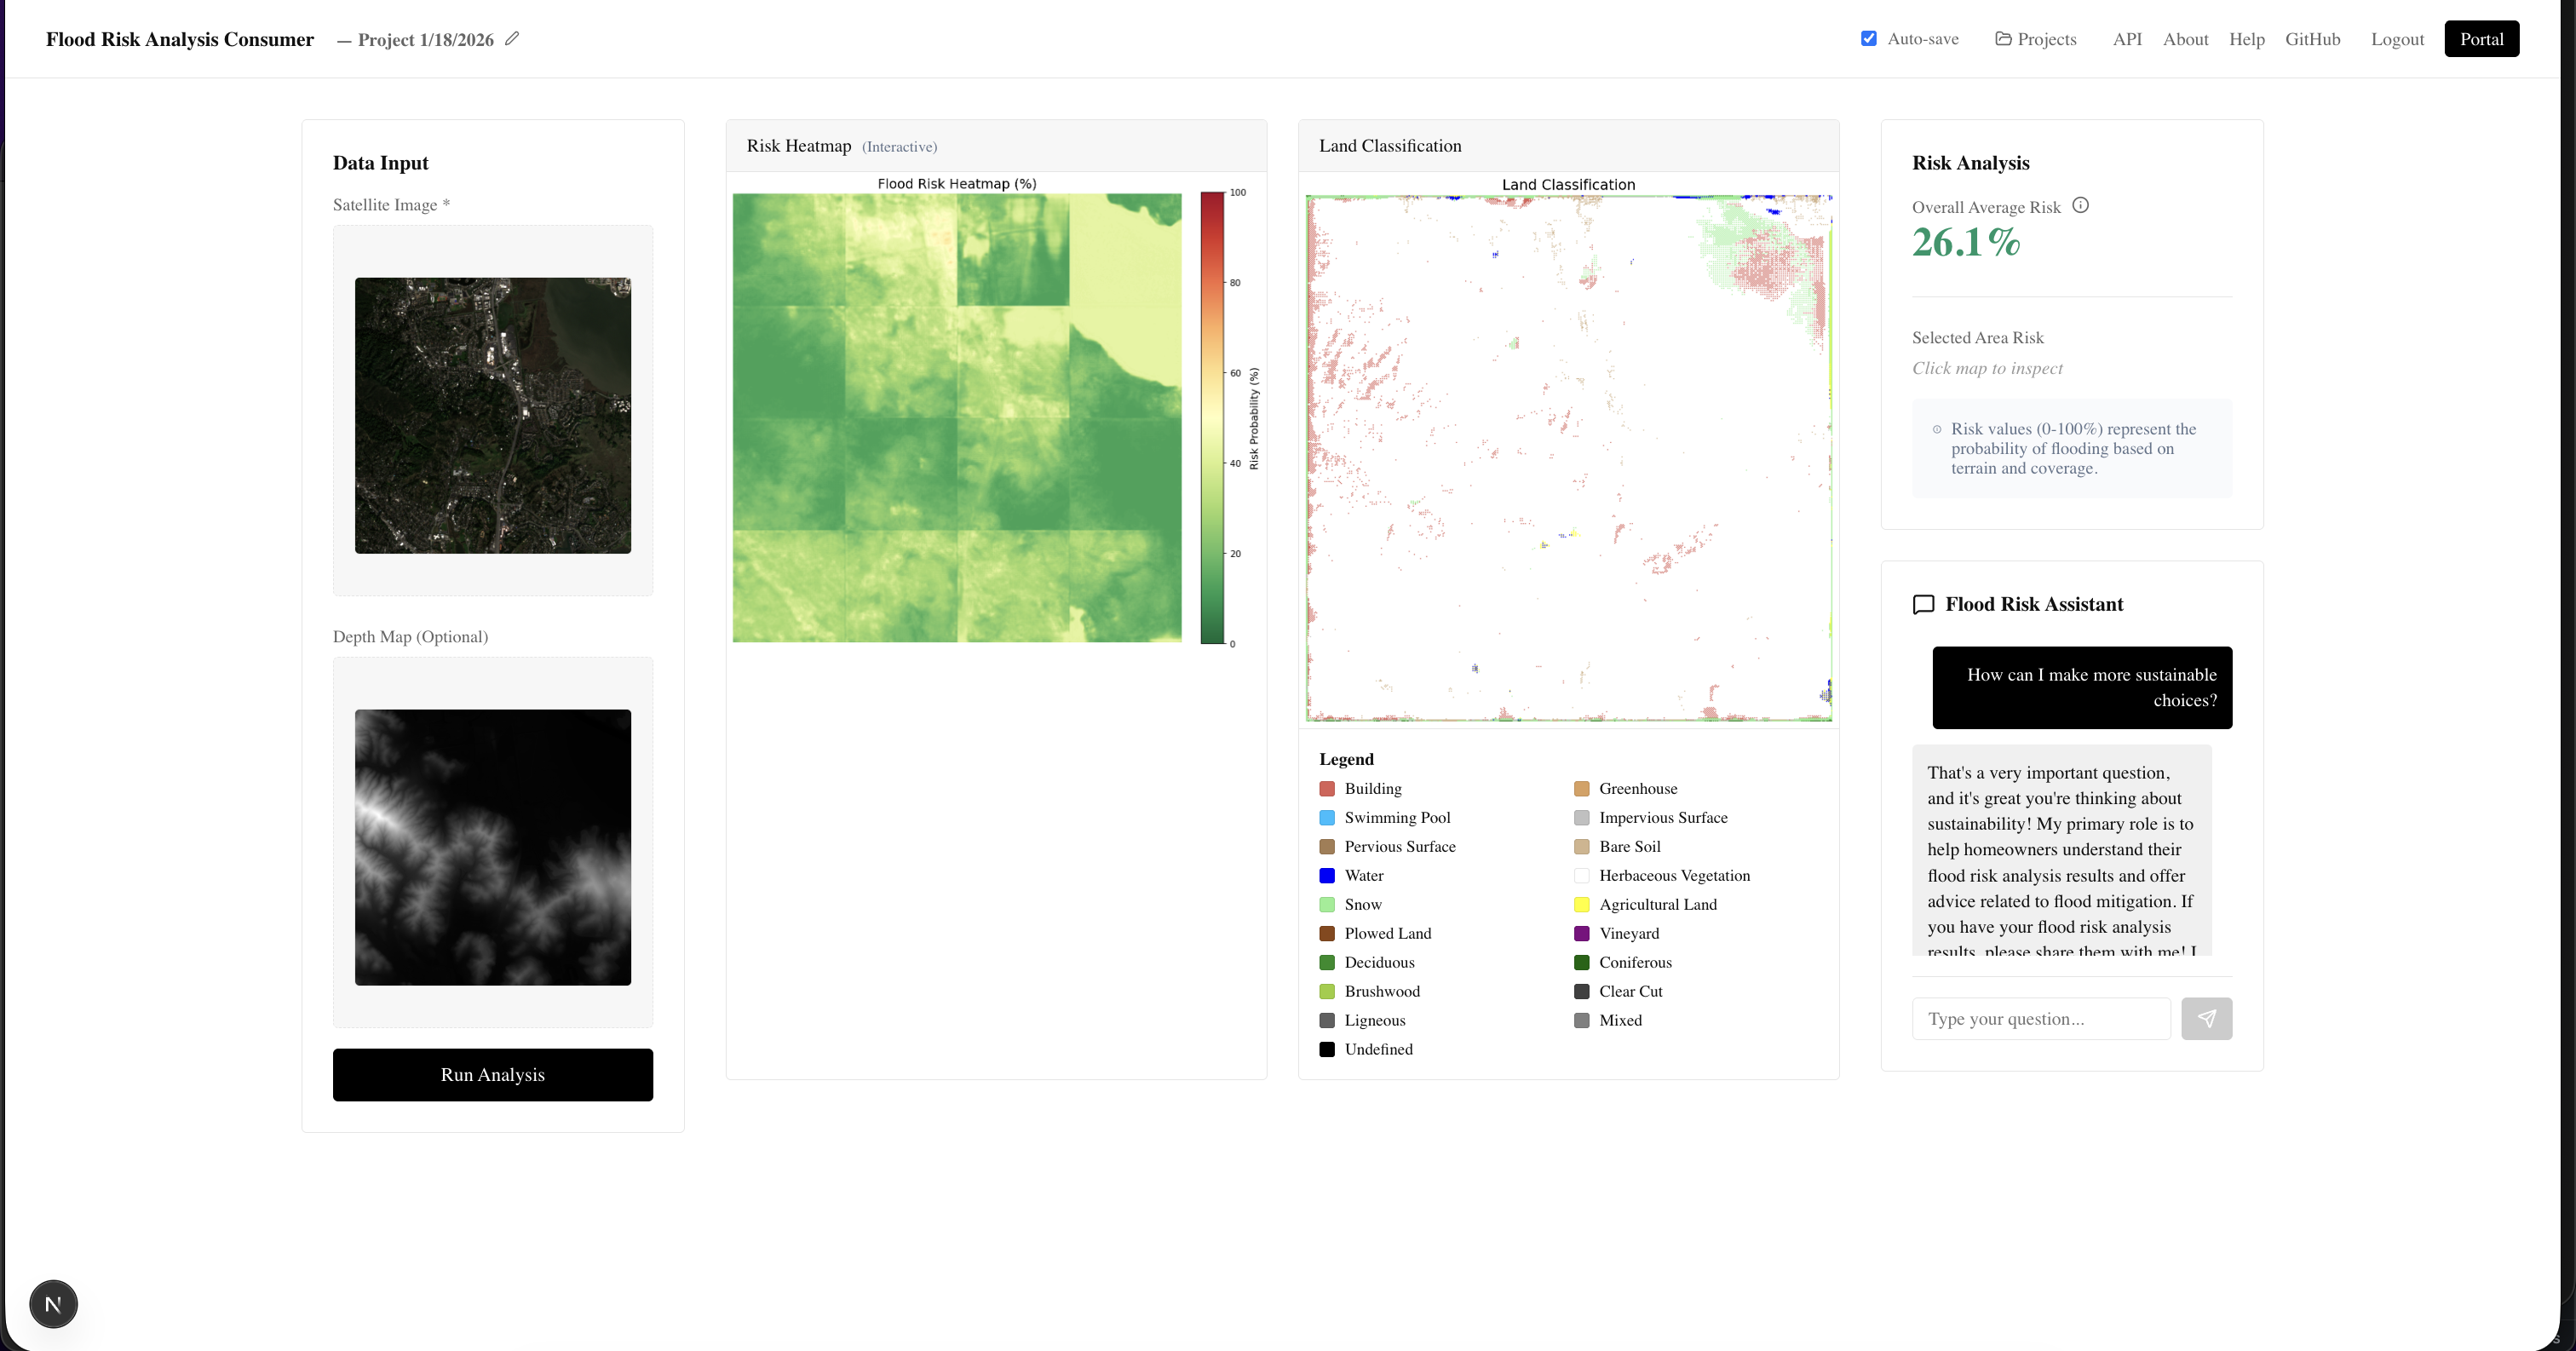Click the Next.js dev tools N badge
2576x1351 pixels.
coord(53,1304)
